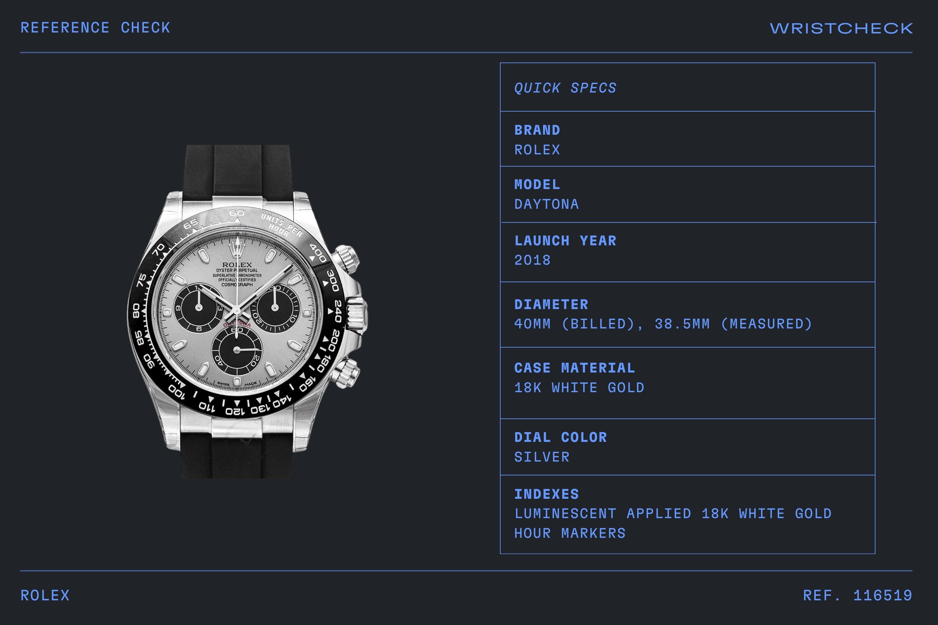Image resolution: width=938 pixels, height=625 pixels.
Task: Click the WRISTCHECK logo
Action: click(841, 28)
